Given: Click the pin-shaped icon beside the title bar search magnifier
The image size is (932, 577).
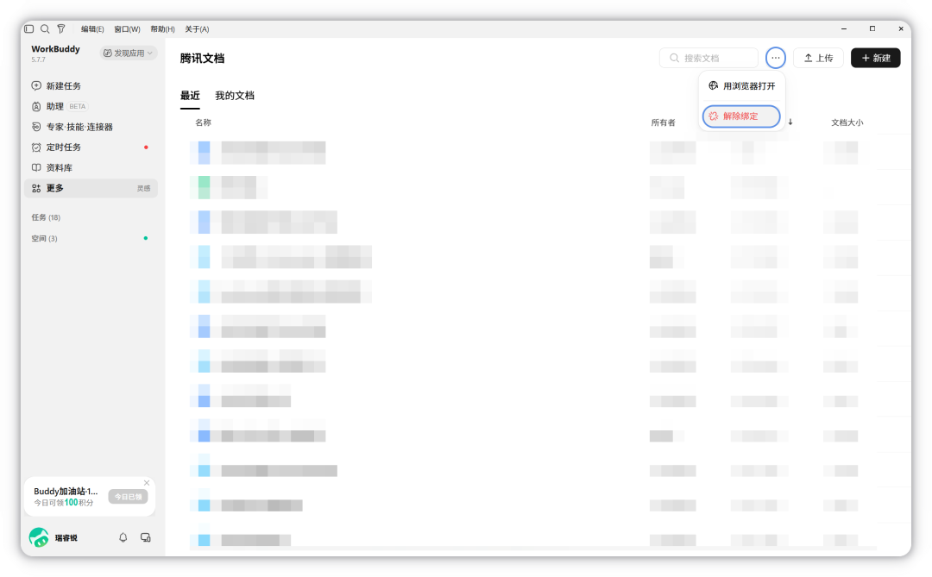Looking at the screenshot, I should coord(60,28).
